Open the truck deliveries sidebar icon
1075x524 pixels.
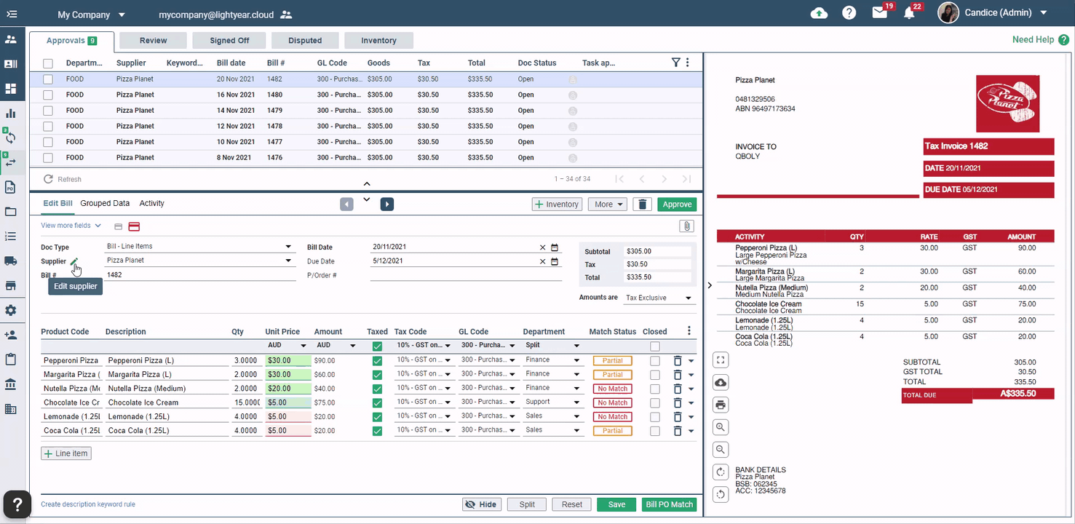pos(11,261)
